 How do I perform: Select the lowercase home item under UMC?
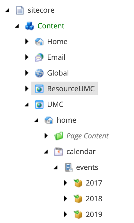pyautogui.click(x=66, y=120)
